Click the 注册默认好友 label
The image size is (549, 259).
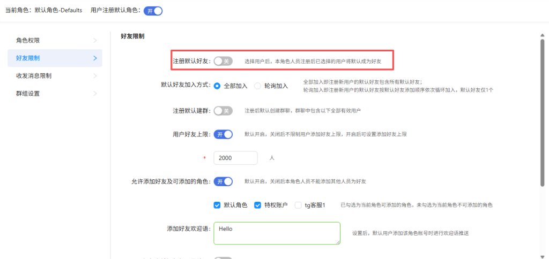coord(192,61)
